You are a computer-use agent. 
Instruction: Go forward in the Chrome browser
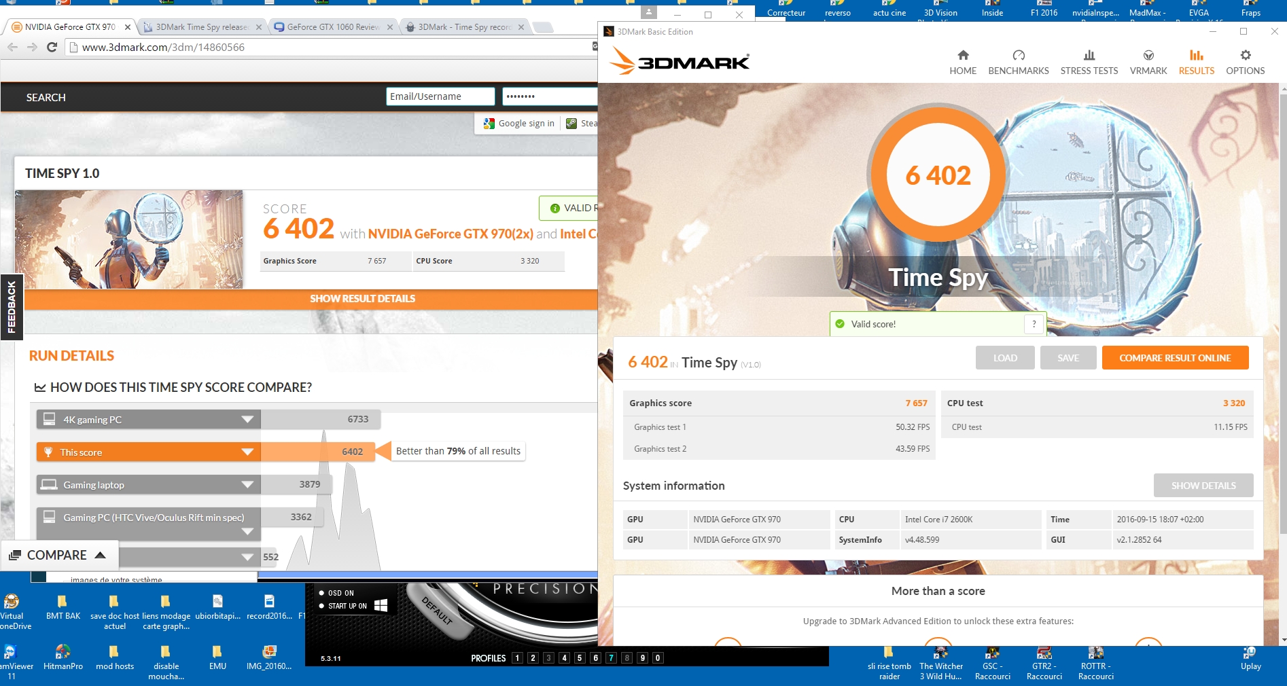point(32,47)
